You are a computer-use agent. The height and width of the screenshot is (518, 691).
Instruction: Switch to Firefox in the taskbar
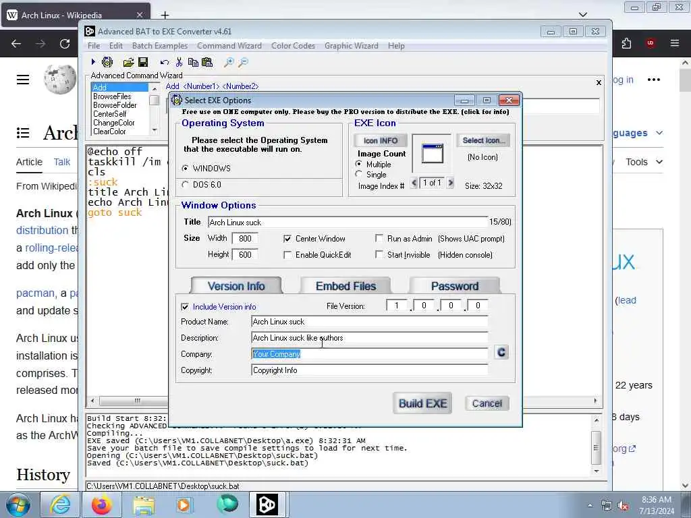point(101,505)
